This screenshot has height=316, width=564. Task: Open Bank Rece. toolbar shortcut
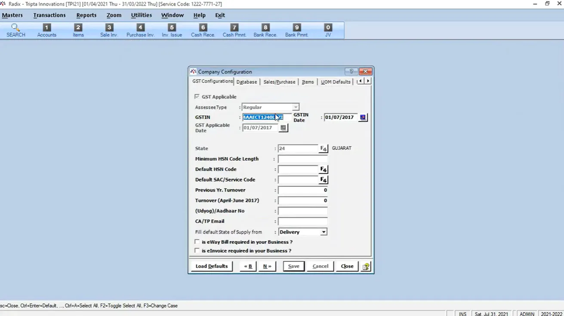tap(265, 30)
